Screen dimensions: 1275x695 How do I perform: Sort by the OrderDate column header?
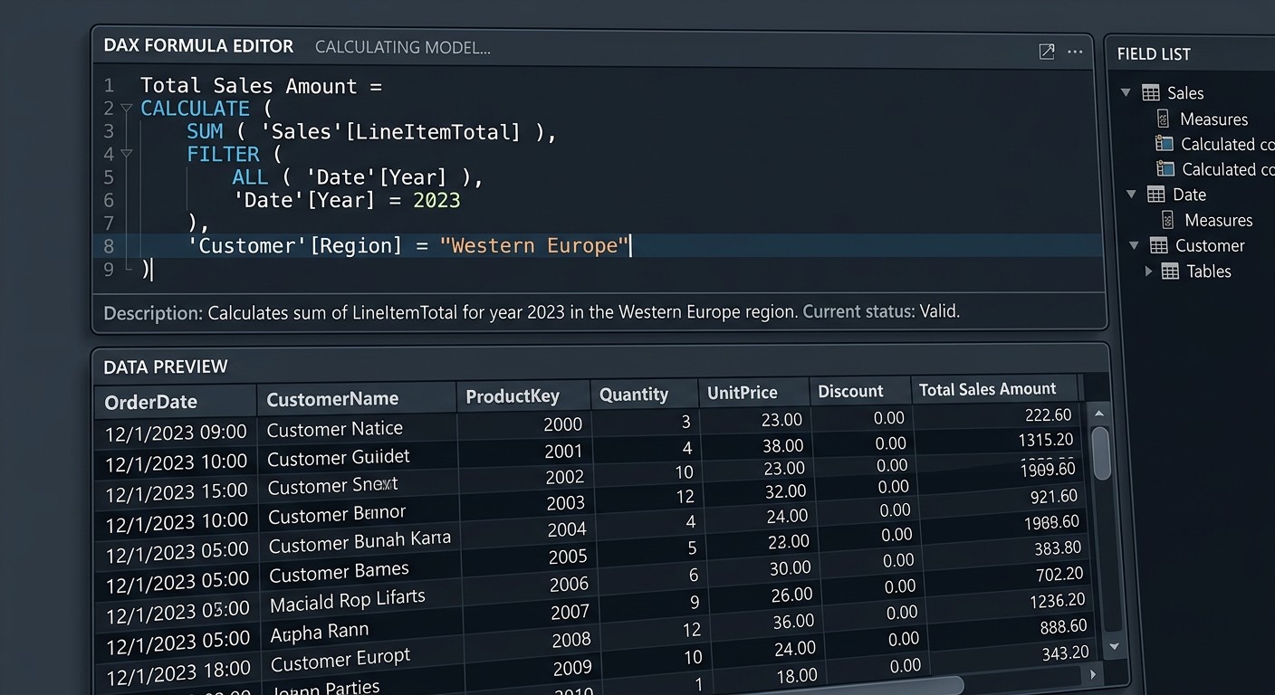click(175, 402)
